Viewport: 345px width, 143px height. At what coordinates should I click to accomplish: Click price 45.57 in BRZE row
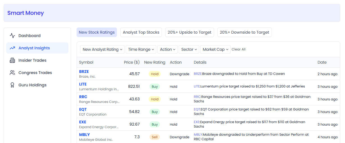(x=134, y=74)
